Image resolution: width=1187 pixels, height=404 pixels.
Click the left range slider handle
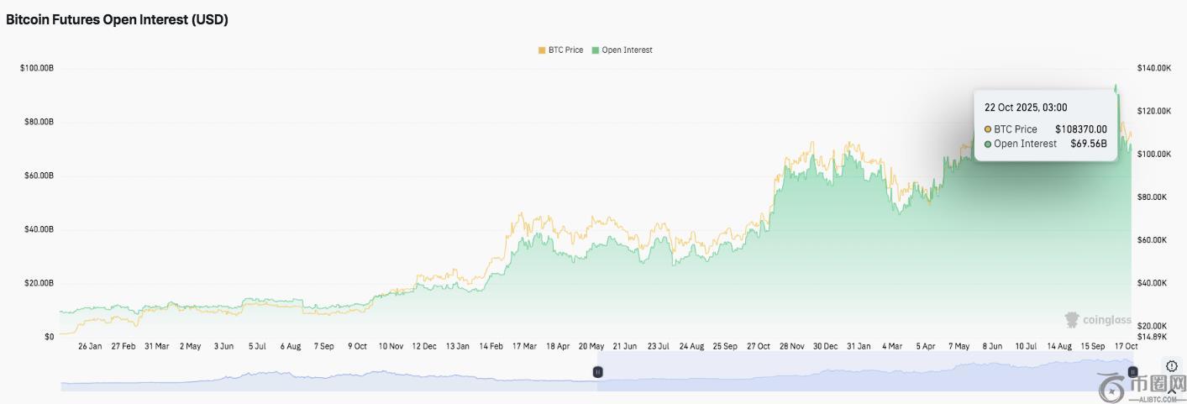(x=598, y=371)
